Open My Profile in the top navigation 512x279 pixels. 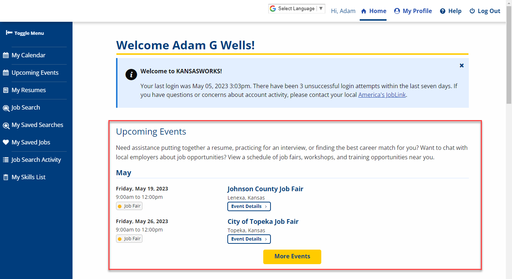click(413, 11)
